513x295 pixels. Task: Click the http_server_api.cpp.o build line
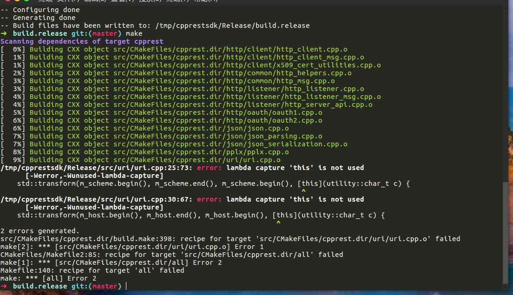point(186,105)
